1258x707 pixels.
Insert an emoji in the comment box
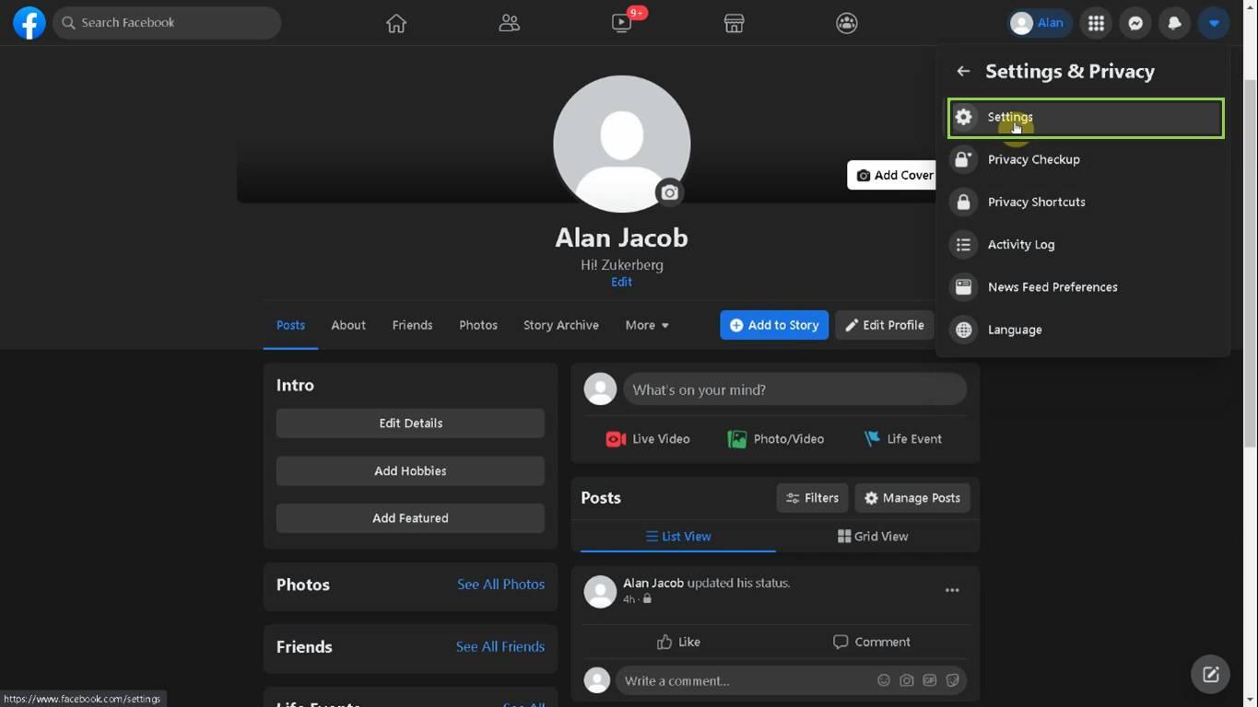click(x=883, y=680)
